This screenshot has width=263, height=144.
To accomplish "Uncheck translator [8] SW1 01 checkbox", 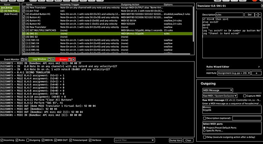I will 24,33.
